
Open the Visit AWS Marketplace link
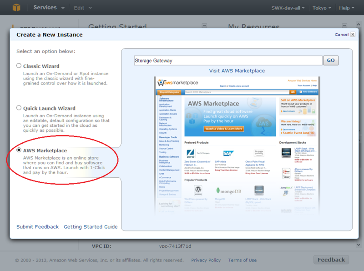pos(237,71)
